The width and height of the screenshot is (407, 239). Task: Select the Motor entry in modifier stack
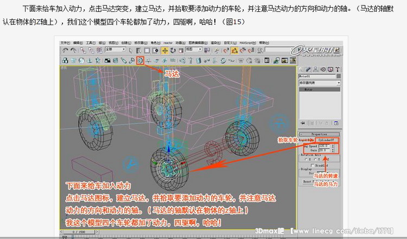pos(308,90)
